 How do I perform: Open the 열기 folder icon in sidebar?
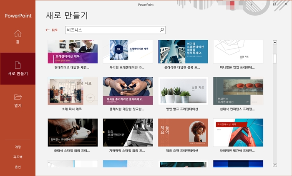[18, 97]
